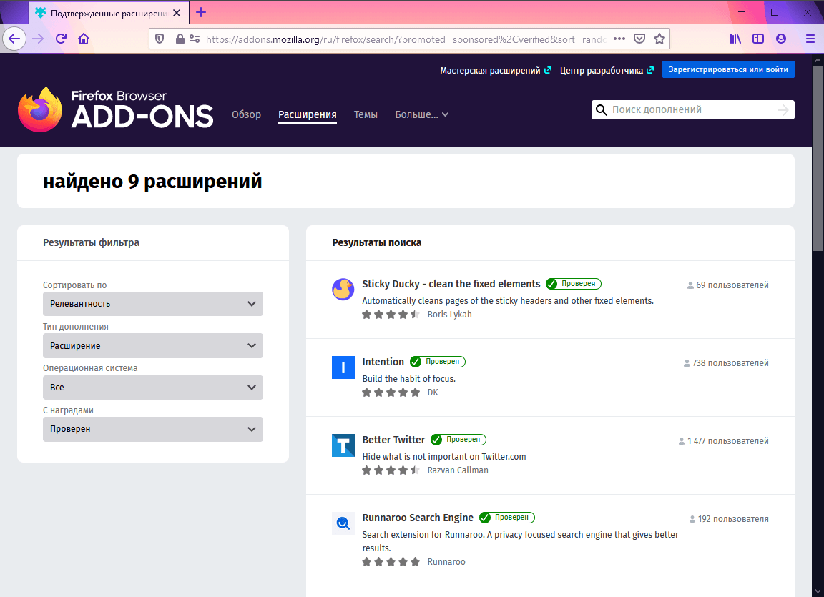Click Проверен badge next to Intention
This screenshot has height=597, width=824.
437,362
